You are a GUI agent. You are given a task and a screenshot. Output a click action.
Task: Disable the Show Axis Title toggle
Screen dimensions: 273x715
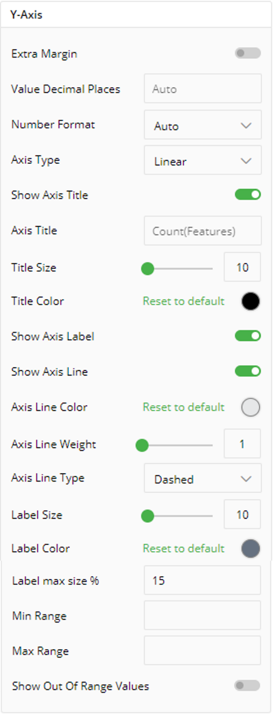[x=248, y=195]
